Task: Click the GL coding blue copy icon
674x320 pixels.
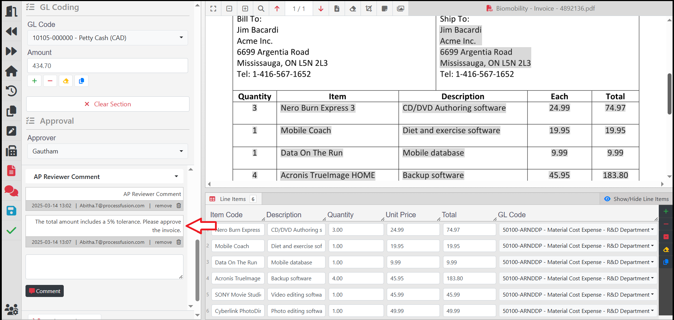Action: click(81, 81)
